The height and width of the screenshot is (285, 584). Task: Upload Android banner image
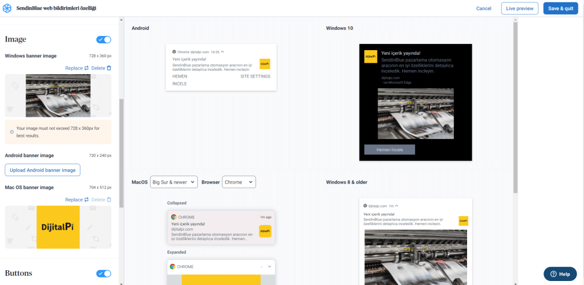(x=42, y=170)
